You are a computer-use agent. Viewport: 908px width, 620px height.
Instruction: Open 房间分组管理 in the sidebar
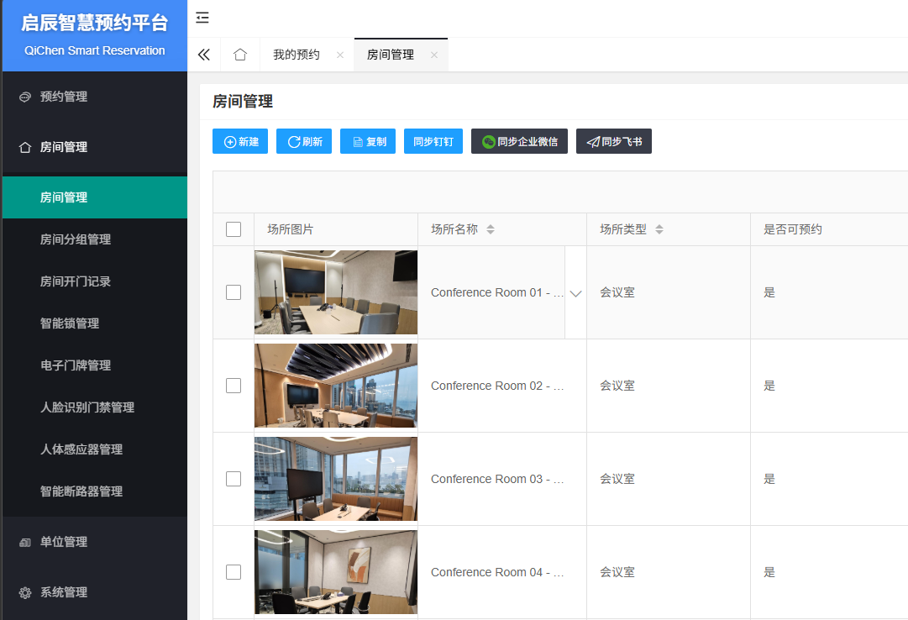76,239
